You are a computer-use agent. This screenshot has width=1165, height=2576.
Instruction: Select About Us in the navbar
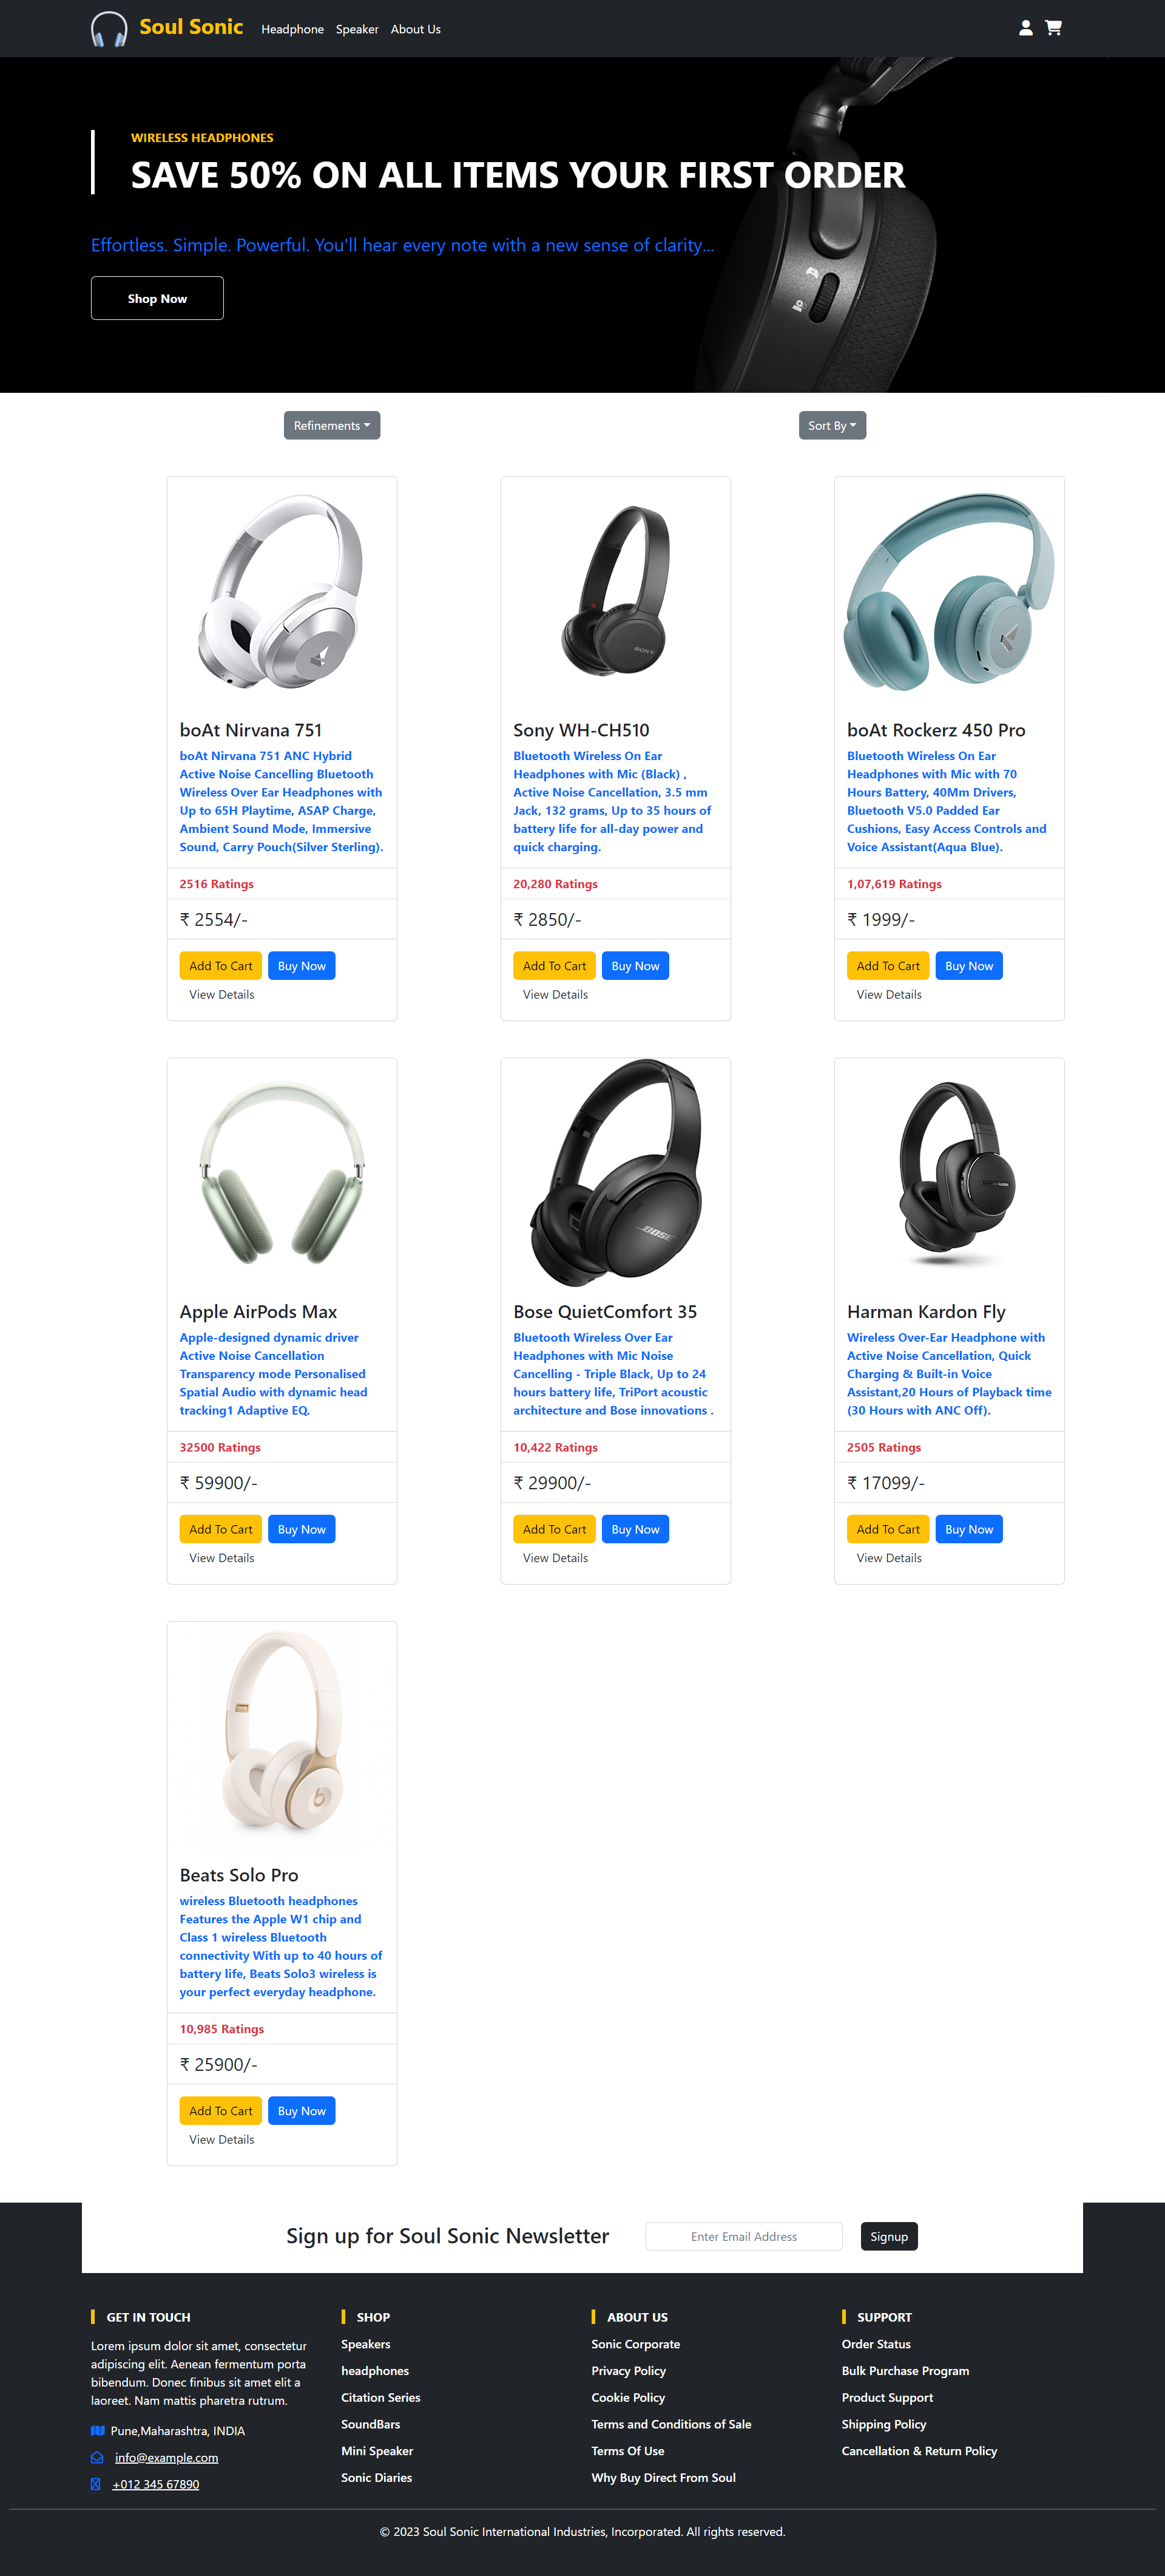pyautogui.click(x=416, y=29)
